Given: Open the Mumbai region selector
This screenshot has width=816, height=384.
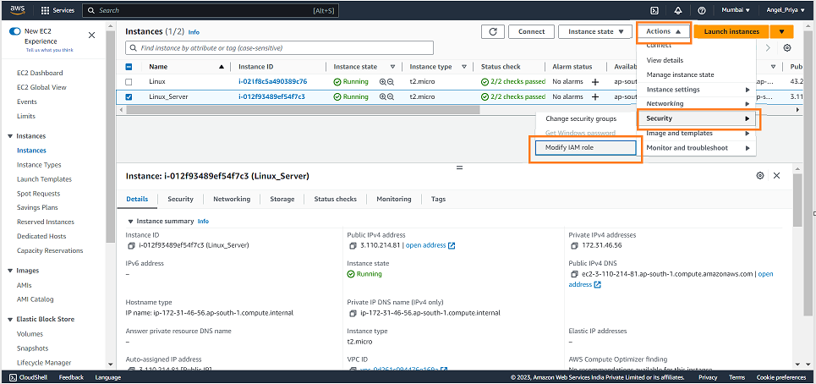Looking at the screenshot, I should (735, 10).
